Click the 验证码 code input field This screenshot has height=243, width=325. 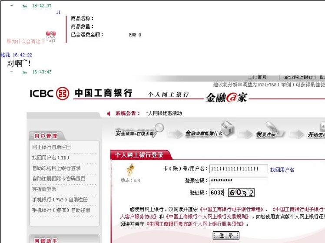pyautogui.click(x=217, y=193)
